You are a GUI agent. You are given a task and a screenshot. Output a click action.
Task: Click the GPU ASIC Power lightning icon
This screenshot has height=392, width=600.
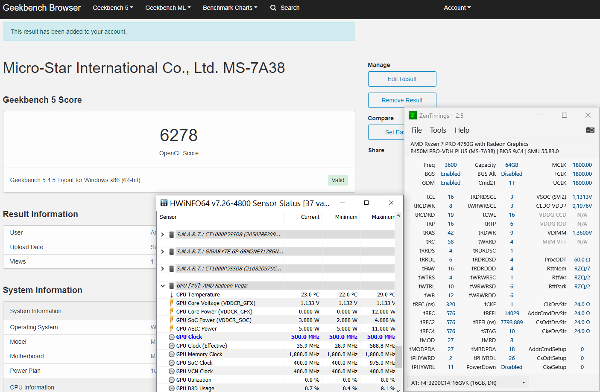[172, 328]
